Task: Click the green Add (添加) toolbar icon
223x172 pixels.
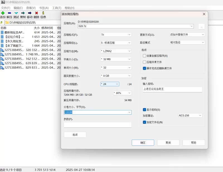Action: [3, 13]
